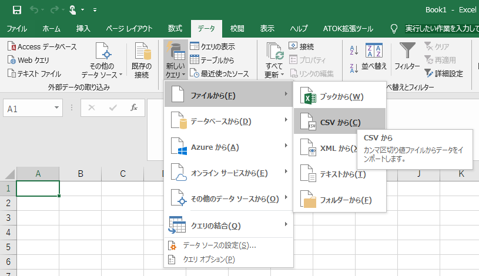Open その他のデータ ソース dropdown
The width and height of the screenshot is (479, 276).
pos(102,60)
